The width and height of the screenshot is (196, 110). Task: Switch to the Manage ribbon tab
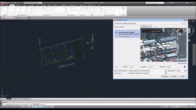[43, 5]
